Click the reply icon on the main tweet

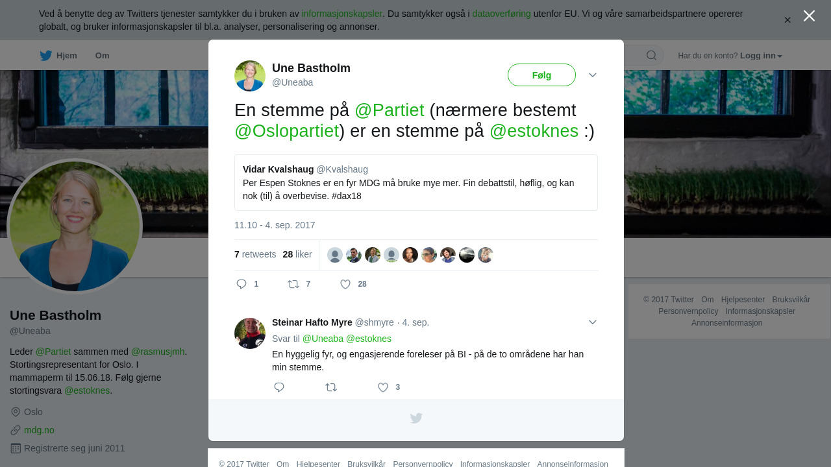coord(242,284)
